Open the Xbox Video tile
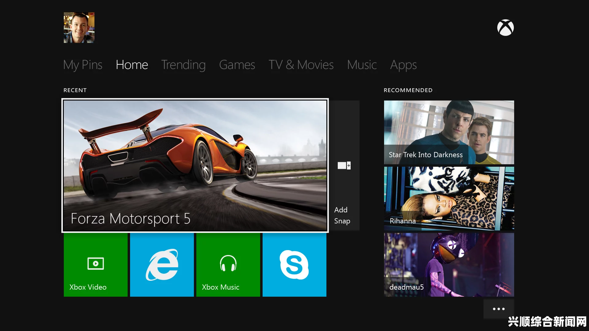This screenshot has height=331, width=589. coord(96,265)
